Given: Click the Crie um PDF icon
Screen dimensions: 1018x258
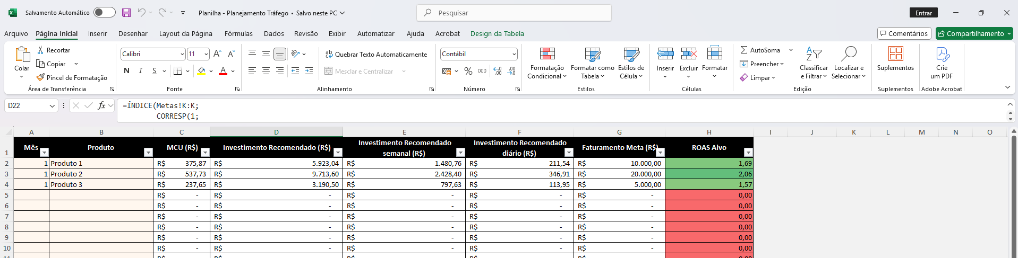Looking at the screenshot, I should [x=942, y=54].
